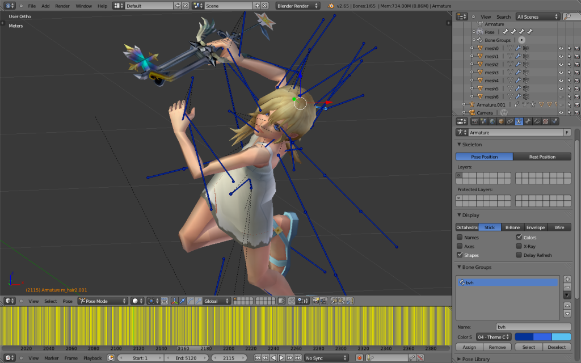Click the bone group Remove button
The width and height of the screenshot is (581, 363).
click(497, 347)
